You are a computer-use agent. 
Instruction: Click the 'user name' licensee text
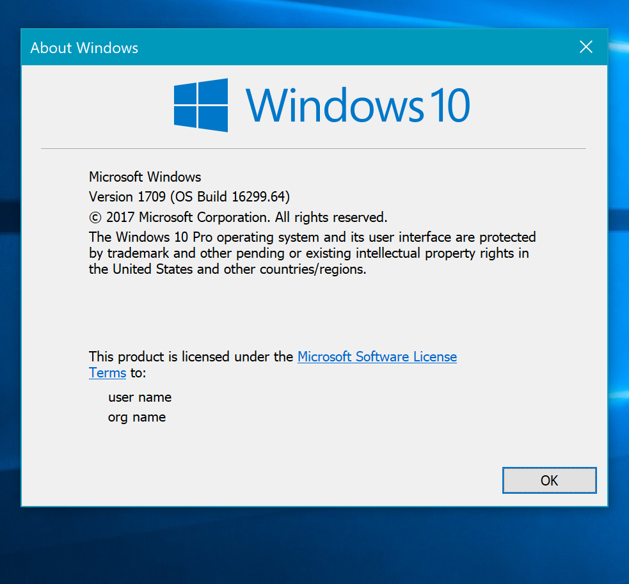[139, 397]
